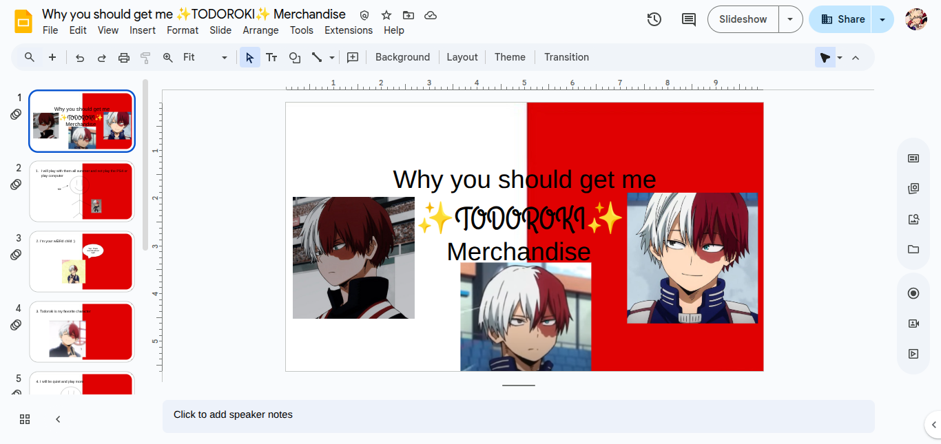Image resolution: width=941 pixels, height=444 pixels.
Task: Open the File menu
Action: [x=50, y=30]
